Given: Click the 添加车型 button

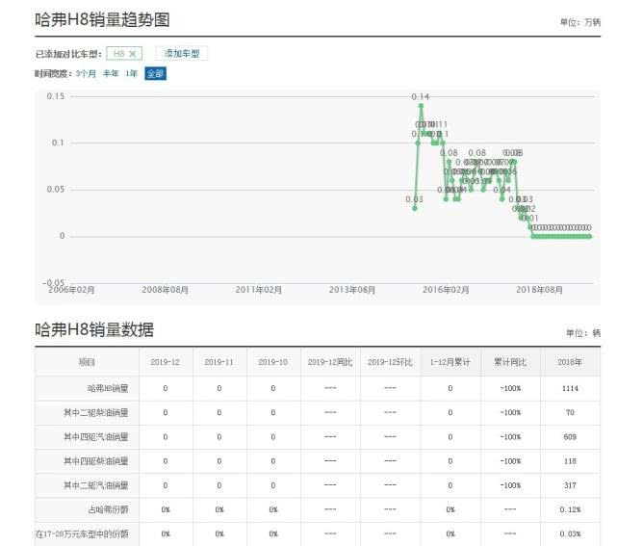Looking at the screenshot, I should click(181, 54).
